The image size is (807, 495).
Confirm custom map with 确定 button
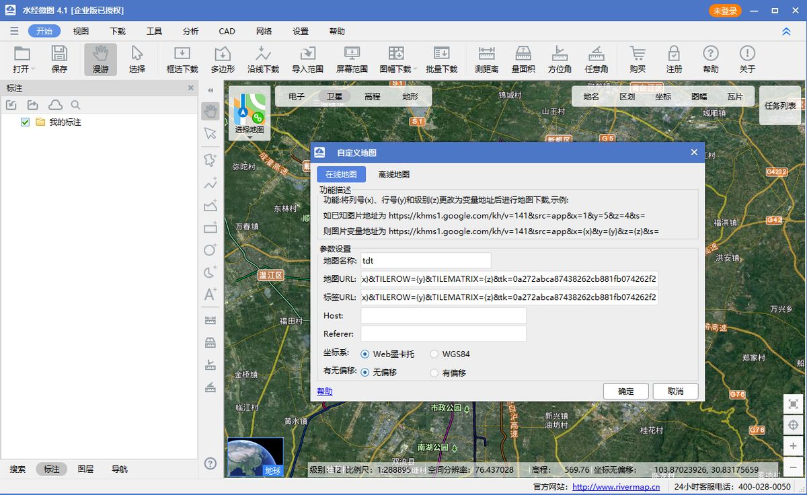click(x=625, y=391)
